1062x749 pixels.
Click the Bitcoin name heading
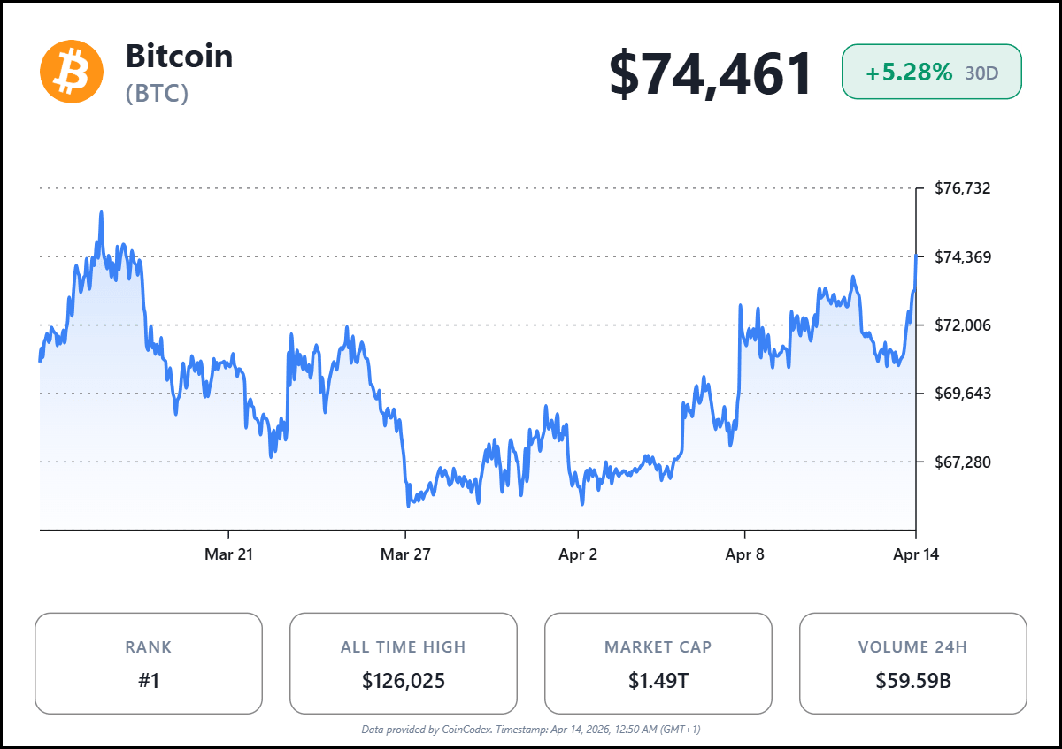click(179, 57)
